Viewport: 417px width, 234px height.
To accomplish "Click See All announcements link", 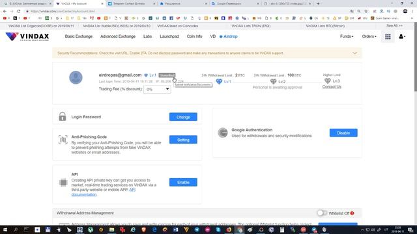I will pyautogui.click(x=394, y=26).
